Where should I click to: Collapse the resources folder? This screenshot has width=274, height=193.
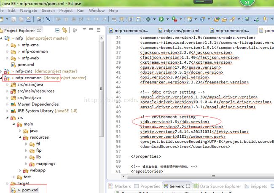click(x=20, y=137)
